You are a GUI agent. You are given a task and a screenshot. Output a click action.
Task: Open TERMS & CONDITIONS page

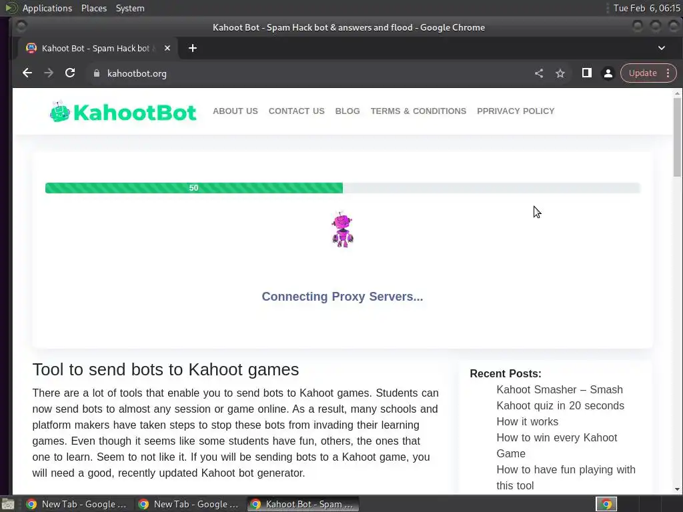coord(418,111)
